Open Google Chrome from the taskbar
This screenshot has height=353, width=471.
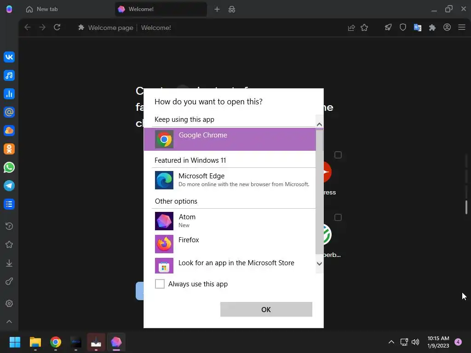pyautogui.click(x=56, y=342)
